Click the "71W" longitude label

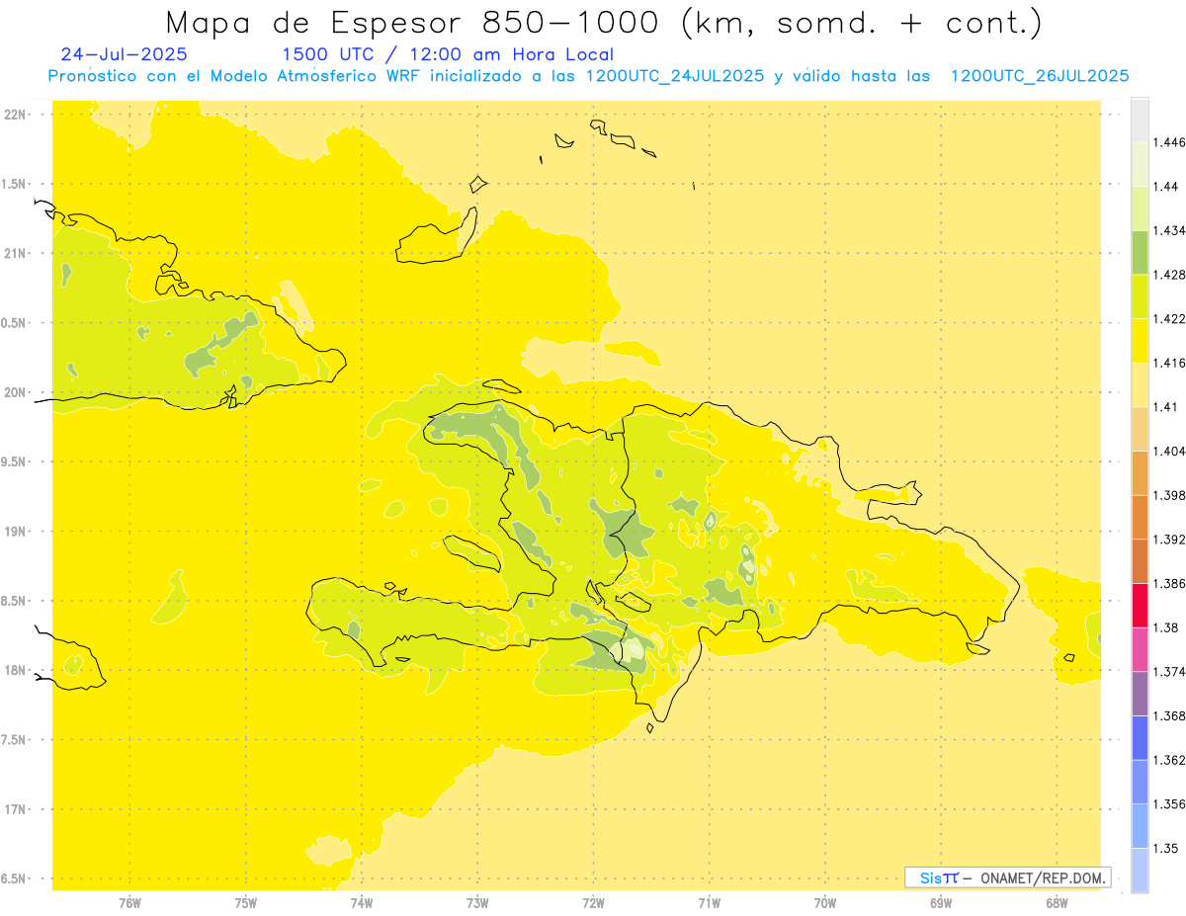pyautogui.click(x=709, y=903)
